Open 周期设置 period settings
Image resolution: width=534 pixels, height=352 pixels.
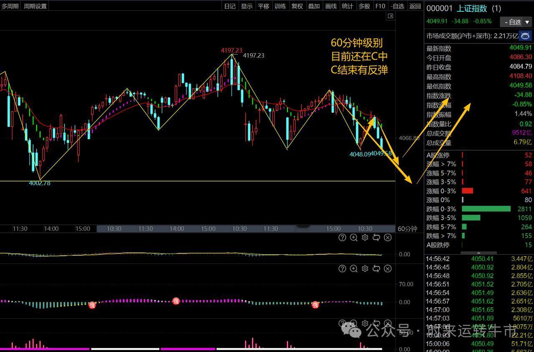(35, 6)
